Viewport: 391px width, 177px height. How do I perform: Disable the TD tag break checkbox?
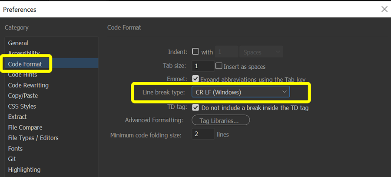tap(195, 108)
